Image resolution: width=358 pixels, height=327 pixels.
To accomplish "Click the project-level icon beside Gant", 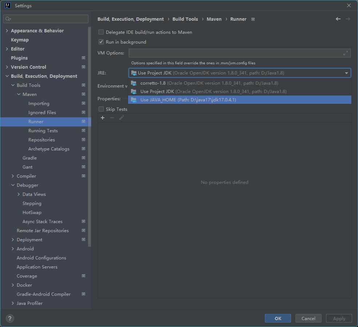I will pos(84,167).
